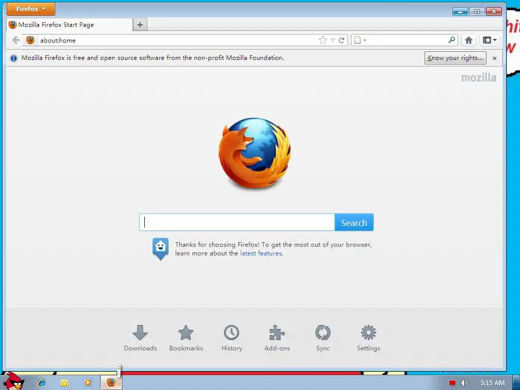Click the blue house snippet icon

[x=160, y=249]
